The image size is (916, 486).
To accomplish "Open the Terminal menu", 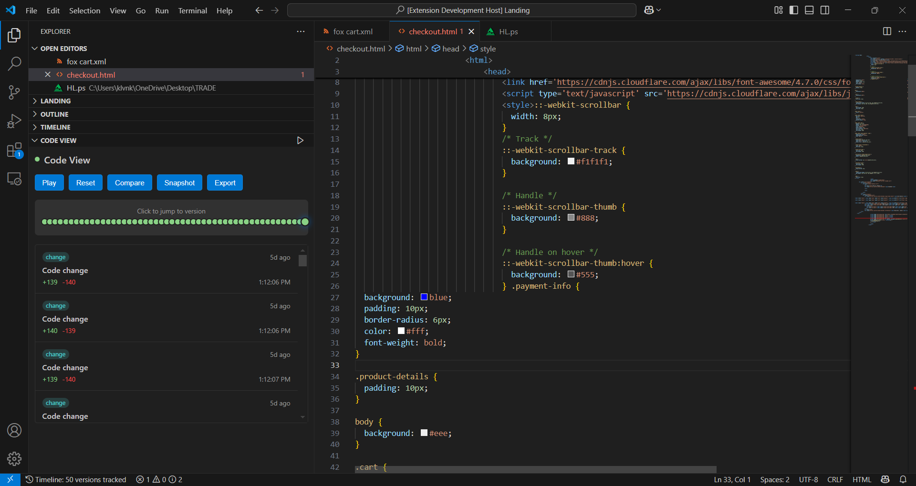I will point(192,10).
